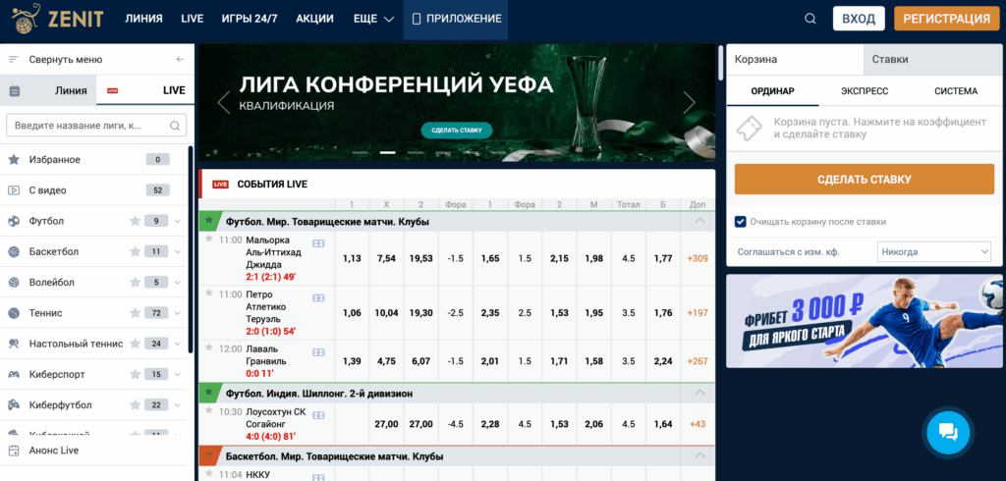Switch to the СИСТЕМА bet tab
Viewport: 1006px width, 481px height.
pyautogui.click(x=956, y=91)
